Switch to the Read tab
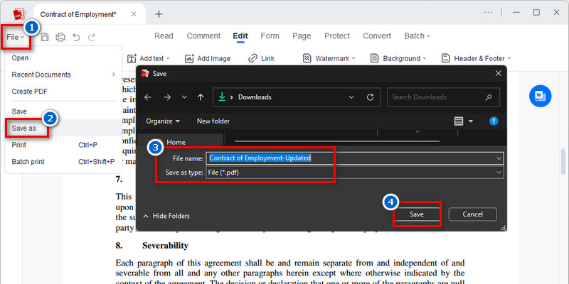The image size is (569, 284). tap(164, 36)
